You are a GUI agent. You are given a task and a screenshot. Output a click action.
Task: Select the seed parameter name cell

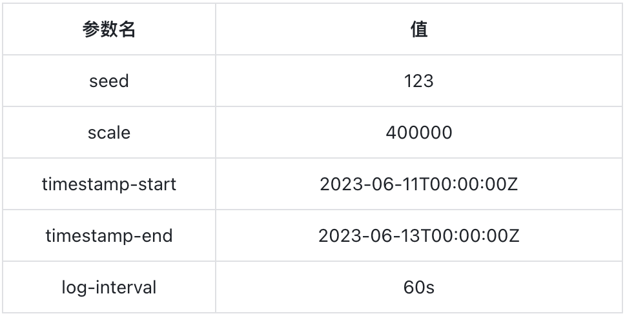pos(109,81)
